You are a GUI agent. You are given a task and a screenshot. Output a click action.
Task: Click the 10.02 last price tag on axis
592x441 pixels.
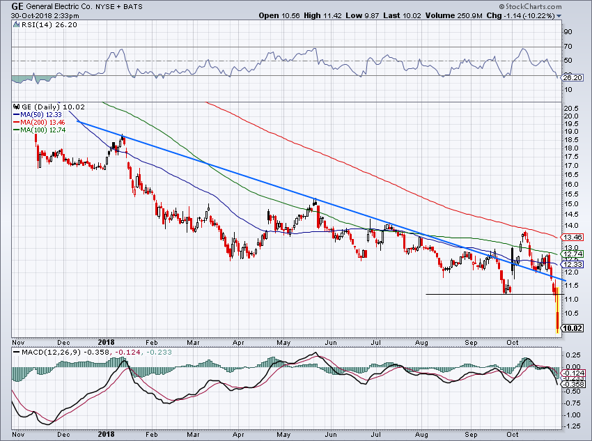click(x=572, y=328)
